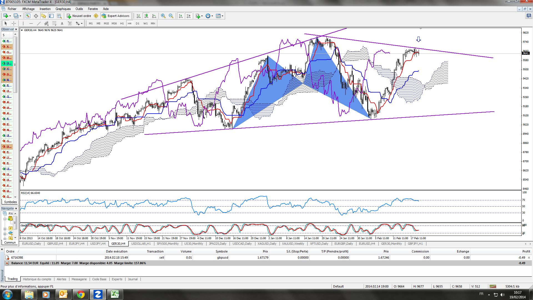Click the Zoom Out magnifier icon
The width and height of the screenshot is (533, 300).
pyautogui.click(x=171, y=16)
